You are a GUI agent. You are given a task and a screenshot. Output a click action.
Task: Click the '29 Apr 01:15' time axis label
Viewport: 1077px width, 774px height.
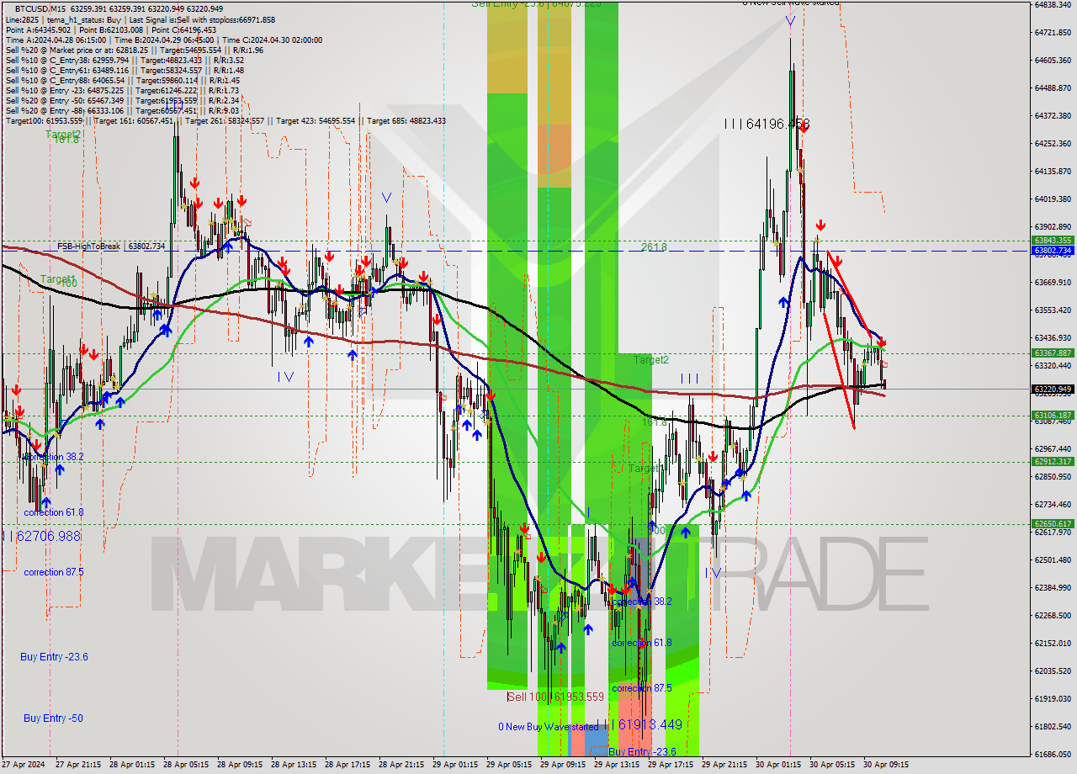(x=454, y=765)
